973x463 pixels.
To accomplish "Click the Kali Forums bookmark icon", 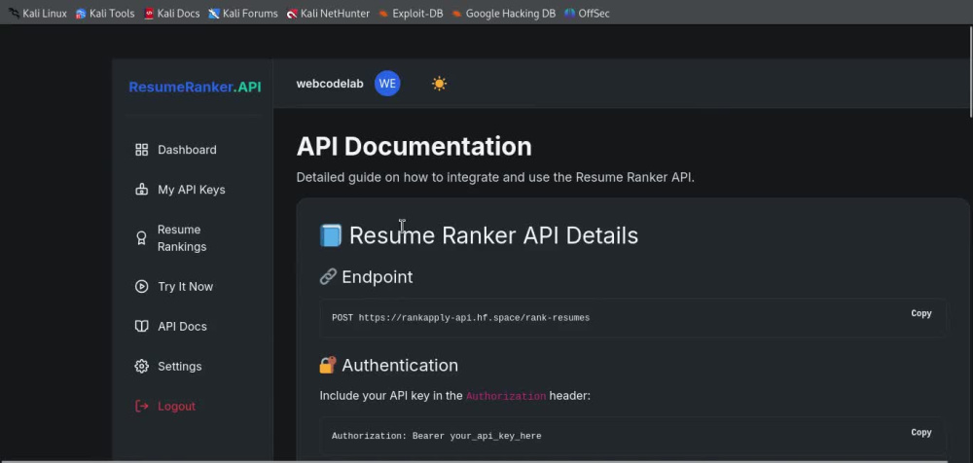I will click(214, 13).
